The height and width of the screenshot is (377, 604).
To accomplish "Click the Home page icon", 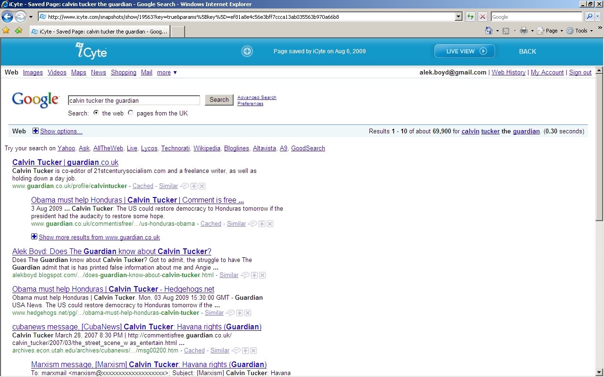I will tap(489, 31).
